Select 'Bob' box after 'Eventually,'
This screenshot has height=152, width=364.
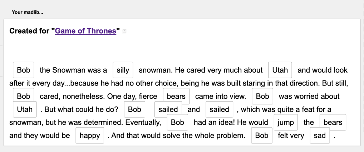(x=177, y=122)
